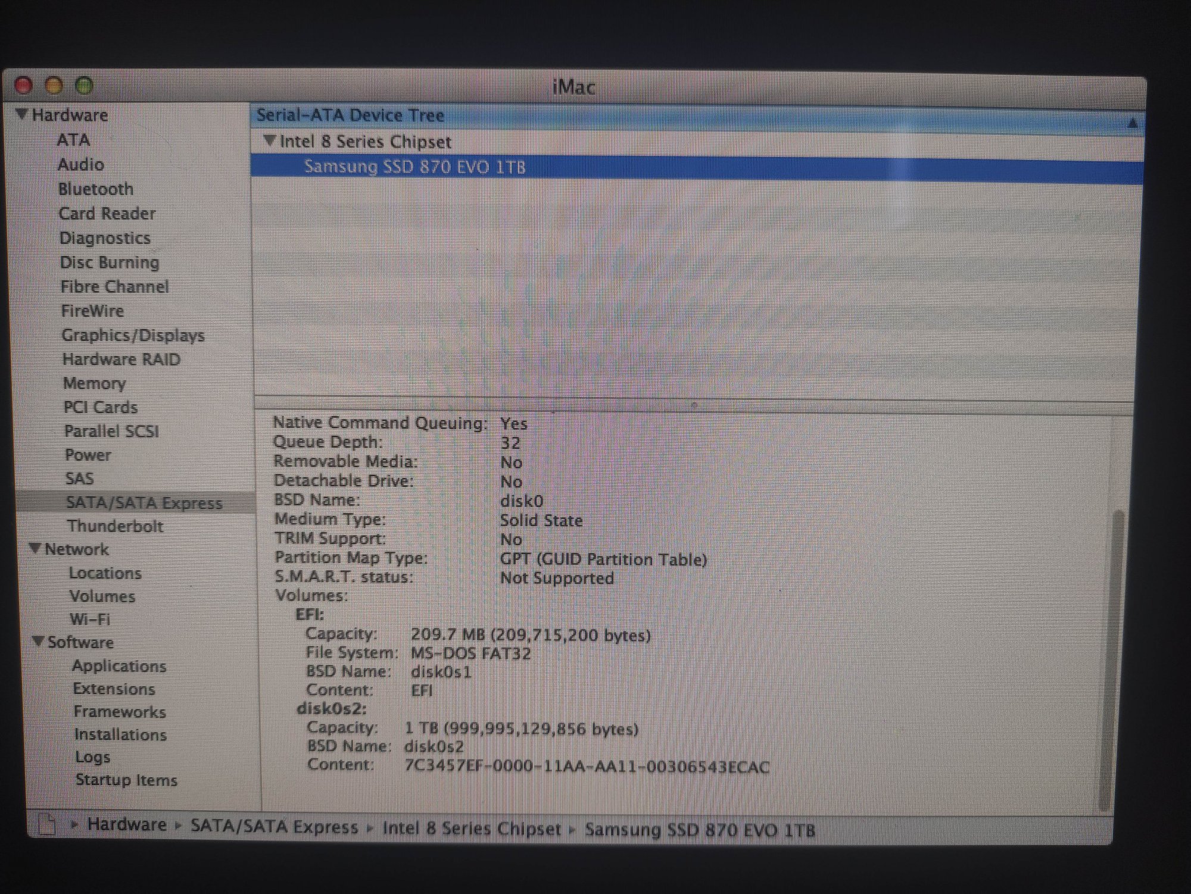Collapse the Software section triangle
Screen dimensions: 1191x894
click(x=39, y=641)
